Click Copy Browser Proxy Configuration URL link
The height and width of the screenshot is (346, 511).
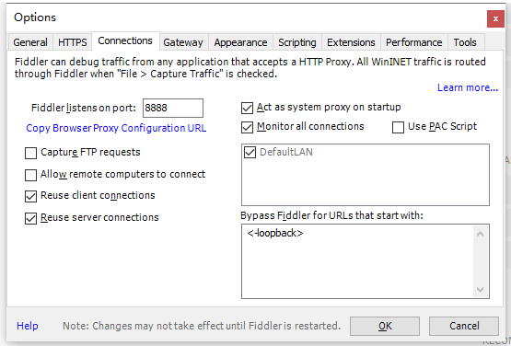(116, 128)
